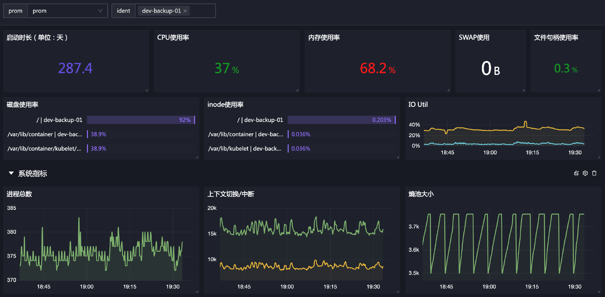This screenshot has width=605, height=297.
Task: Click the SWAP value 0 B
Action: pyautogui.click(x=491, y=69)
